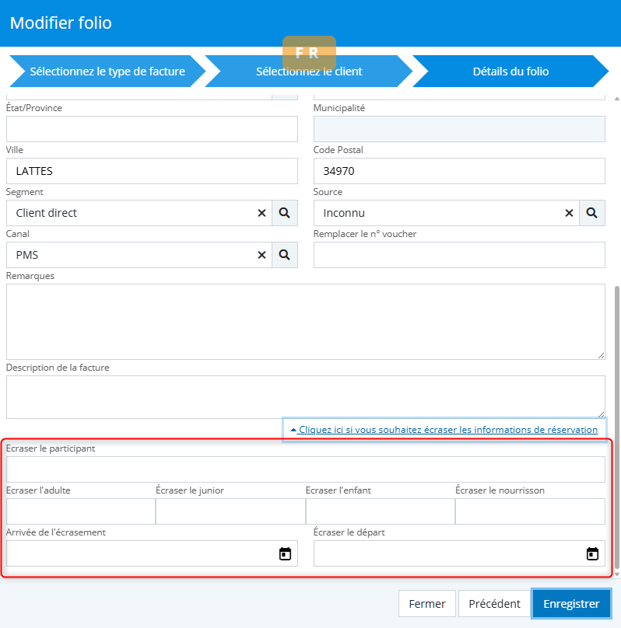The height and width of the screenshot is (628, 621).
Task: Clear the Canal PMS value
Action: (261, 255)
